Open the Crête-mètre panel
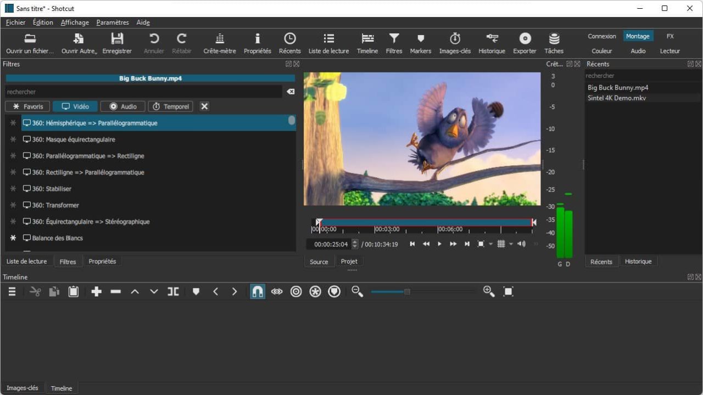Viewport: 703px width, 395px height. 220,43
